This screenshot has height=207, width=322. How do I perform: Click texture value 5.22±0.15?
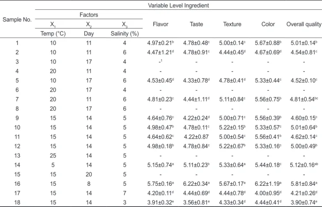click(x=232, y=128)
